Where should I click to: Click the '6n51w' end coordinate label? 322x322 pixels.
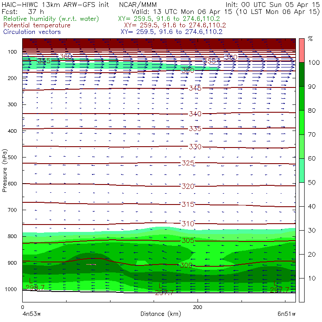(x=286, y=314)
